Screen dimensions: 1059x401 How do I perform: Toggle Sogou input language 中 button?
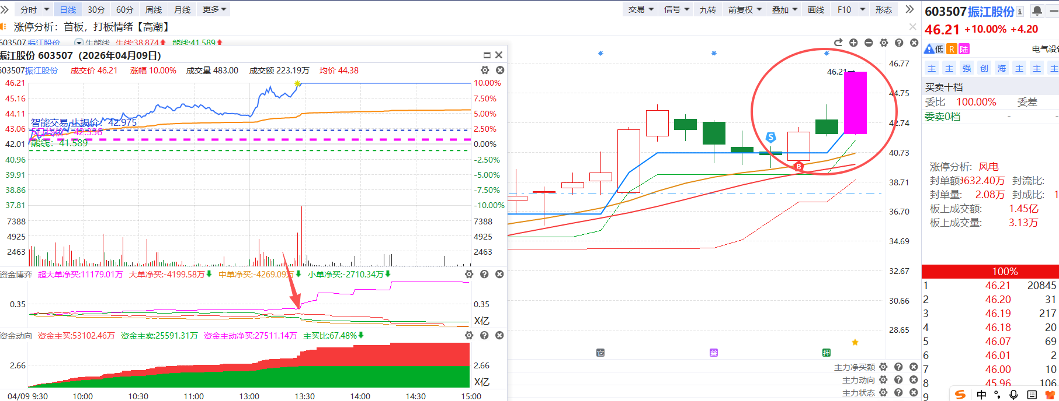pyautogui.click(x=981, y=395)
